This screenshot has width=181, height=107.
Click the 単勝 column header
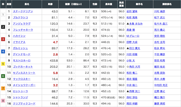(50, 4)
